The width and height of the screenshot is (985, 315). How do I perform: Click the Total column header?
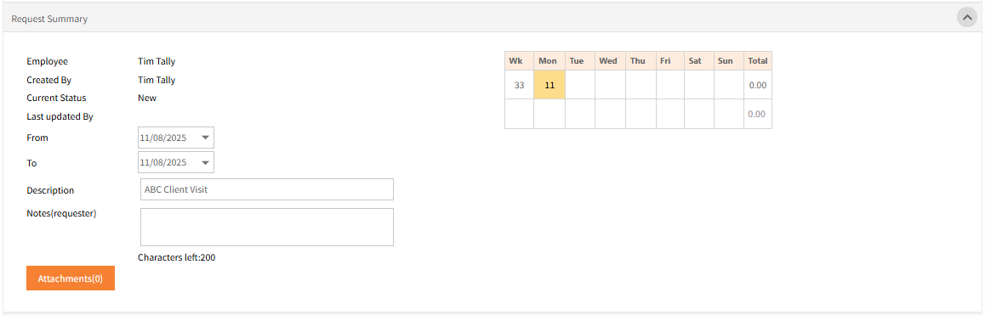click(x=758, y=61)
